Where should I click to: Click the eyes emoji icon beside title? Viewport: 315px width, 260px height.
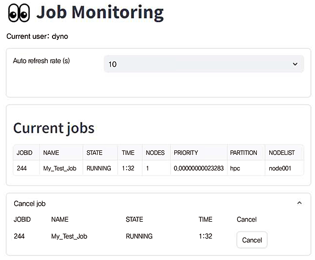pos(19,13)
